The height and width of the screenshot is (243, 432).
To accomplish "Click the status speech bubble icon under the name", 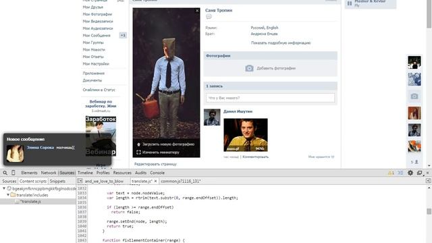I will tap(209, 16).
